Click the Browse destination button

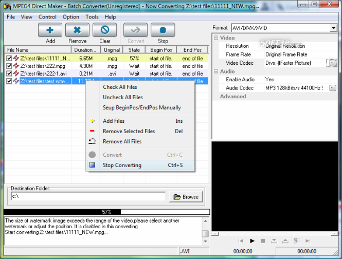(186, 197)
